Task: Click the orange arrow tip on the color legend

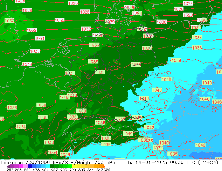Action: click(104, 166)
